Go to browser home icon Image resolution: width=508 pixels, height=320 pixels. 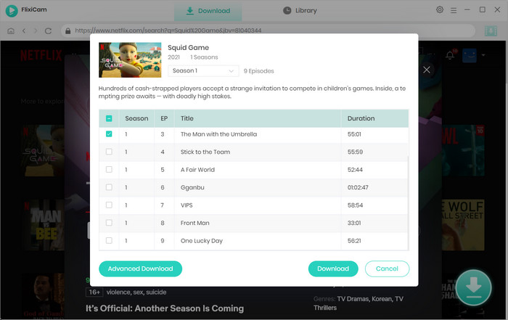click(x=11, y=30)
